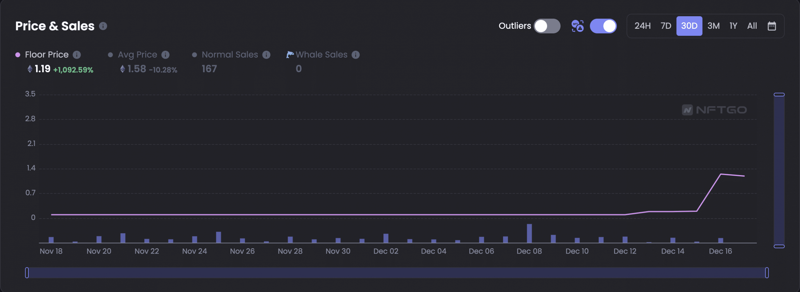
Task: Click info icon next to Price & Sales
Action: point(103,26)
